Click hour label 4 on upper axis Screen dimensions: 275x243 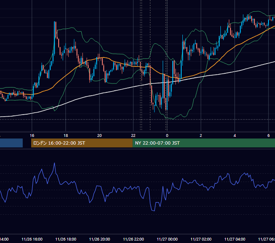[235, 136]
